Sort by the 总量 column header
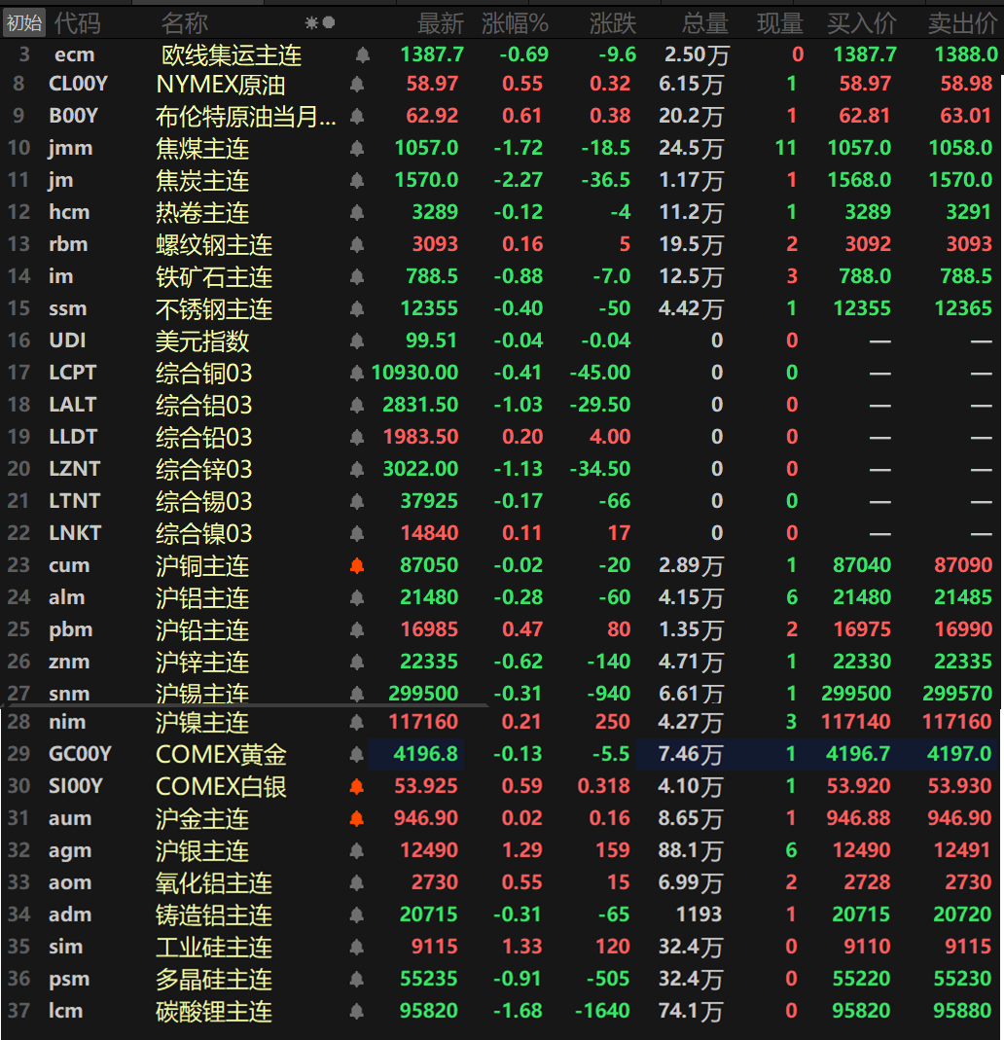 tap(704, 23)
